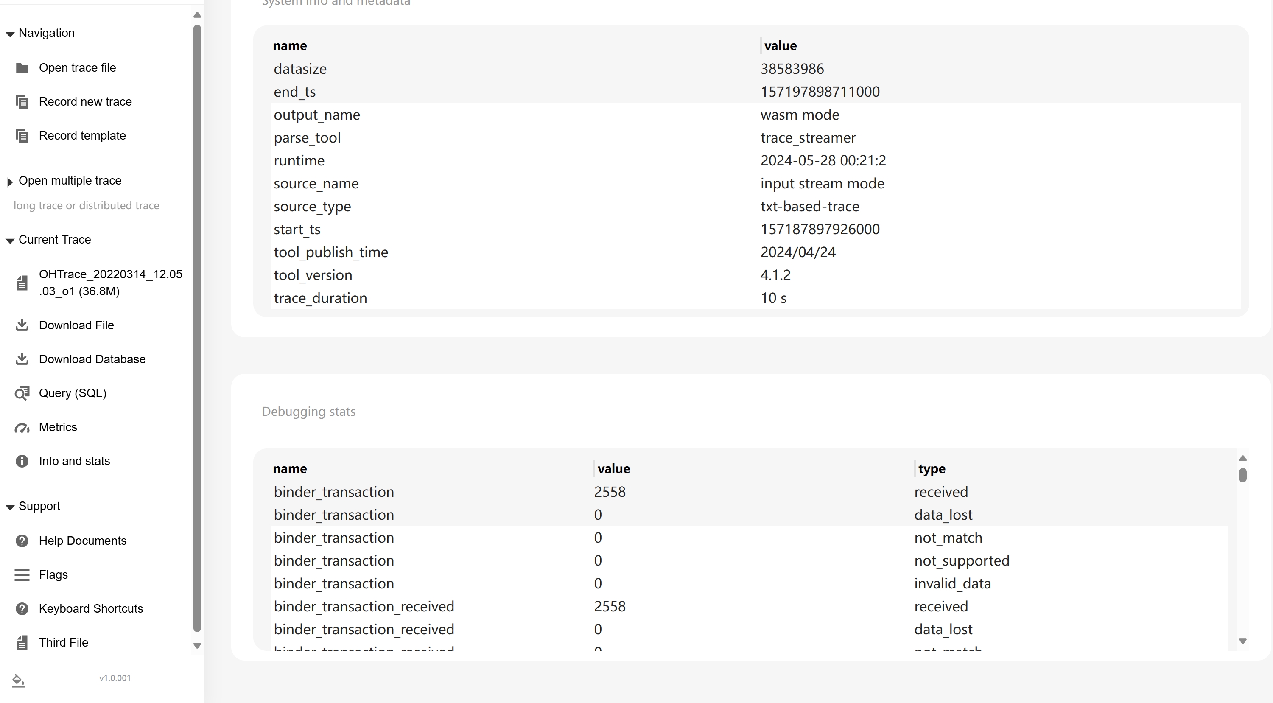Select the Third File entry
Image resolution: width=1273 pixels, height=703 pixels.
tap(63, 643)
